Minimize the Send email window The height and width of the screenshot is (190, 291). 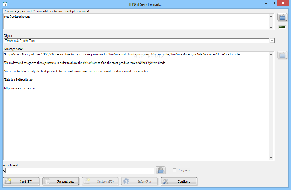[266, 3]
